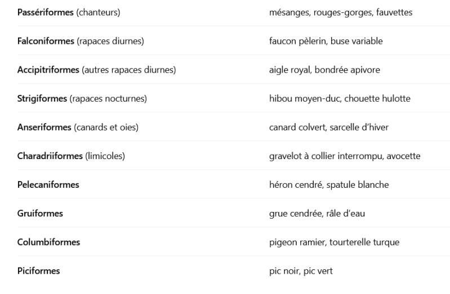
Task: Select the "gravelot à collier interrompu, avocette" cell
Action: 345,156
